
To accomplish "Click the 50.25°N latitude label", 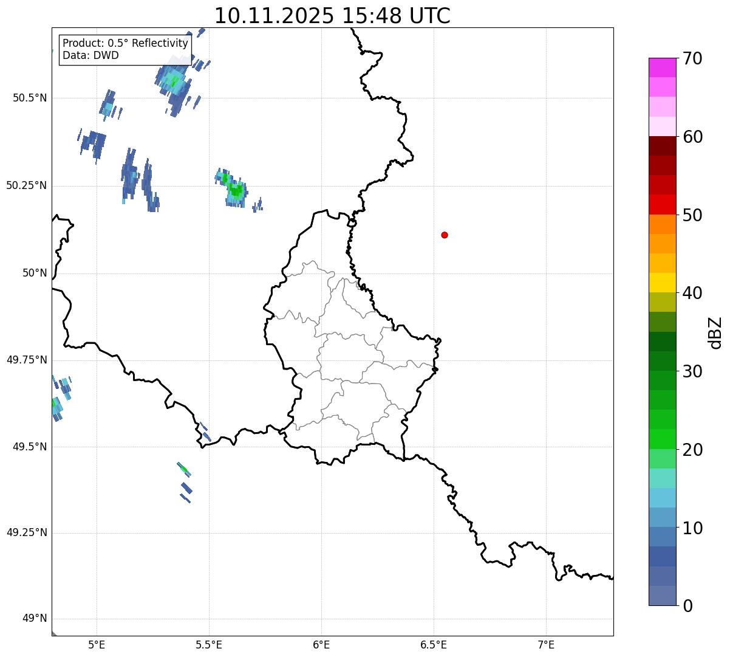I will coord(27,185).
